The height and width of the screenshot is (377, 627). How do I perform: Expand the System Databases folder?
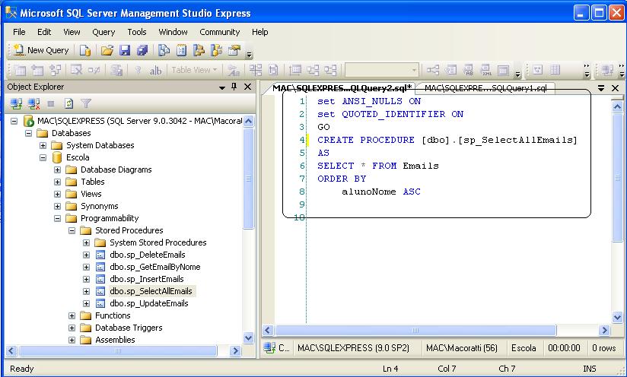43,145
